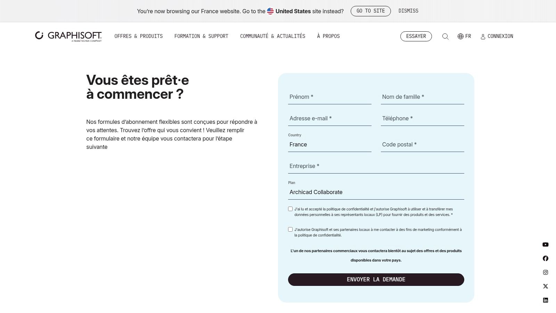The height and width of the screenshot is (313, 556).
Task: Dismiss the country site banner
Action: pos(408,11)
